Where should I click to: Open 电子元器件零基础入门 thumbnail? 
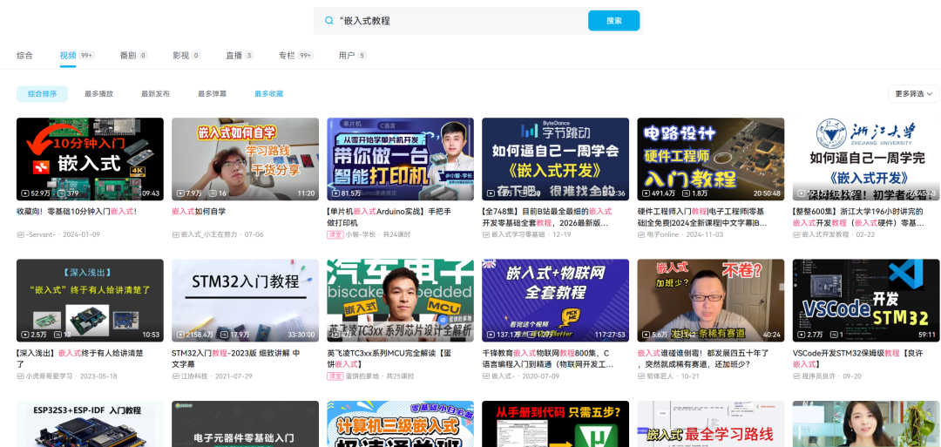(245, 424)
